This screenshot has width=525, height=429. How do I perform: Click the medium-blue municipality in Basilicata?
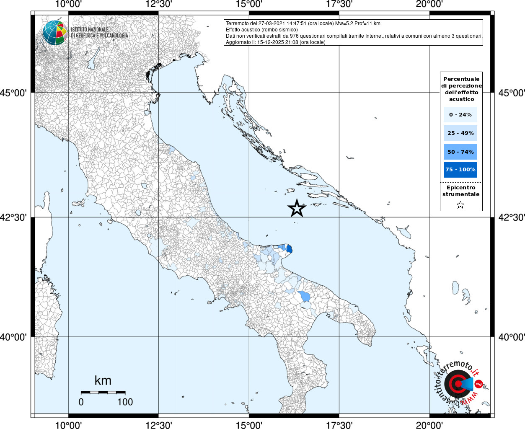click(x=305, y=296)
